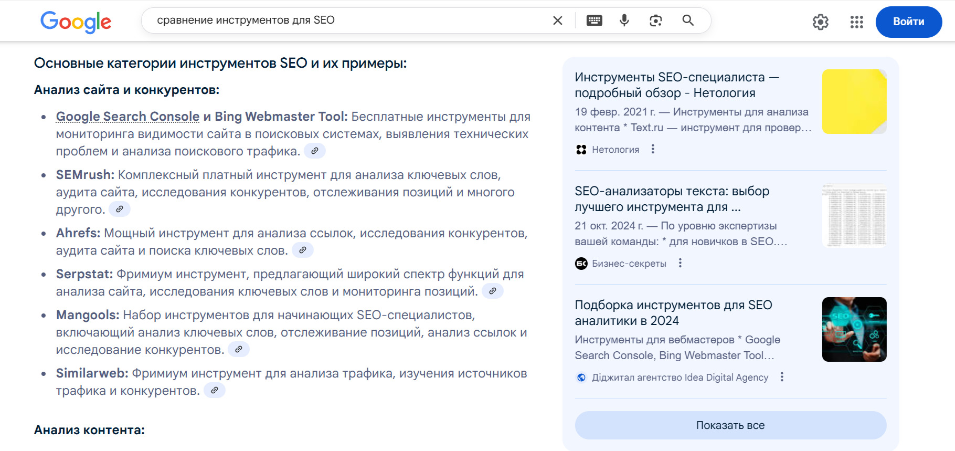Screen dimensions: 955x451
Task: Click the Google logo
Action: (x=76, y=22)
